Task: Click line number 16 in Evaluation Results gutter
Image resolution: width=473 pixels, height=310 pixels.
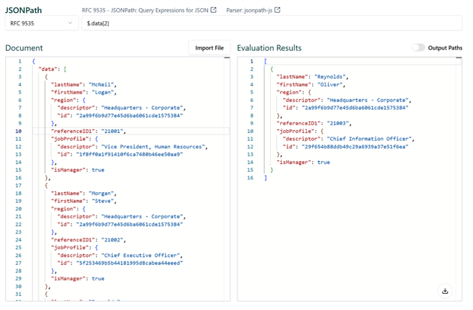Action: click(250, 178)
